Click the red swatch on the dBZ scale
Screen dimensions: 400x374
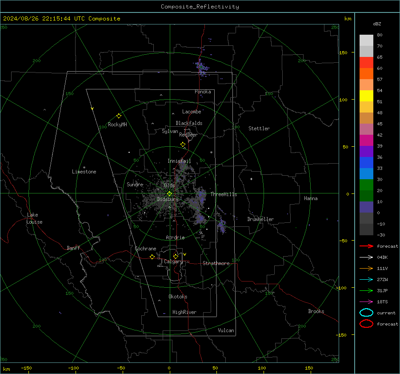(x=366, y=63)
